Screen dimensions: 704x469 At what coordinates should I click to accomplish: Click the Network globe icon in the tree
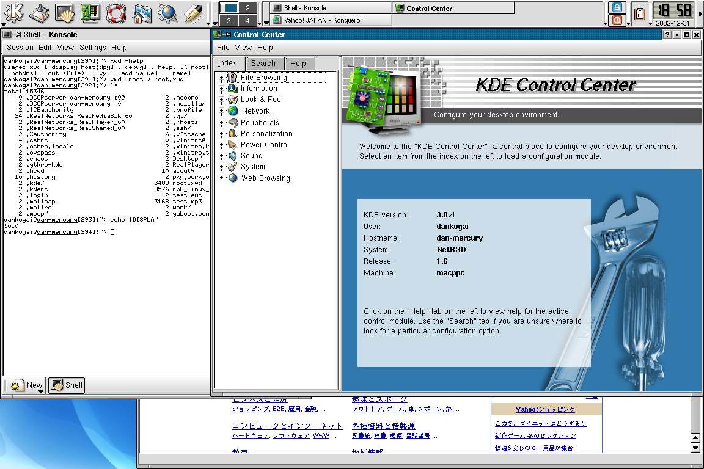click(x=233, y=111)
